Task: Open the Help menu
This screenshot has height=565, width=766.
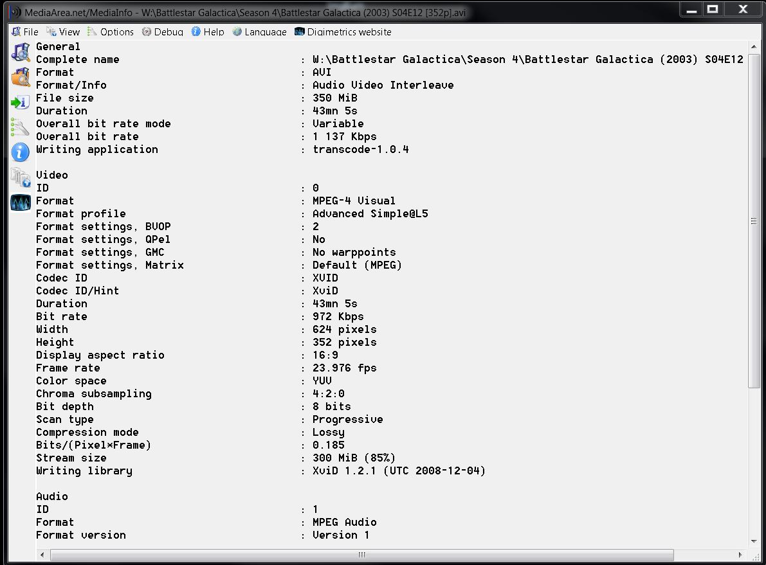Action: coord(208,31)
